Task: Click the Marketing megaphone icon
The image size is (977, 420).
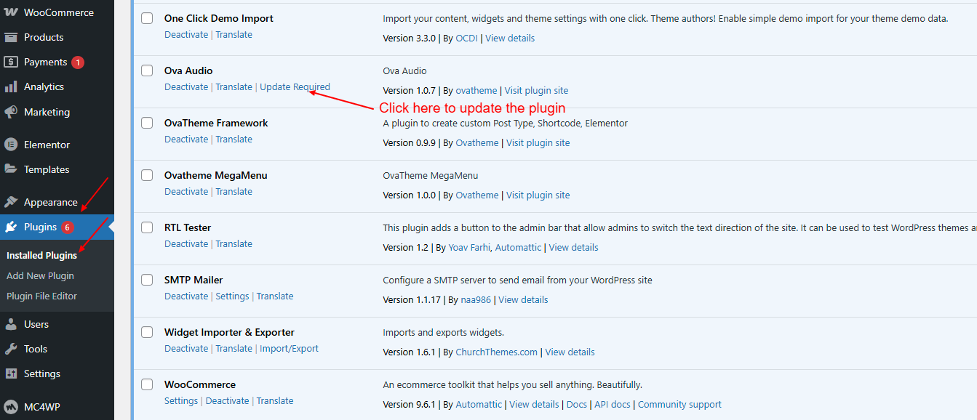Action: pyautogui.click(x=11, y=112)
